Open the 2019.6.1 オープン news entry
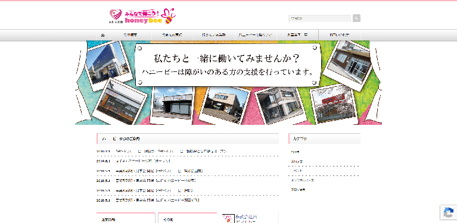The height and width of the screenshot is (223, 457). (x=143, y=161)
